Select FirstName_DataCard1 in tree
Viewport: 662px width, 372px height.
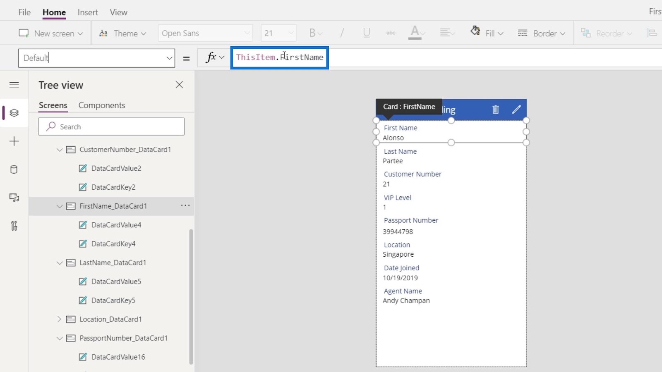tap(113, 206)
